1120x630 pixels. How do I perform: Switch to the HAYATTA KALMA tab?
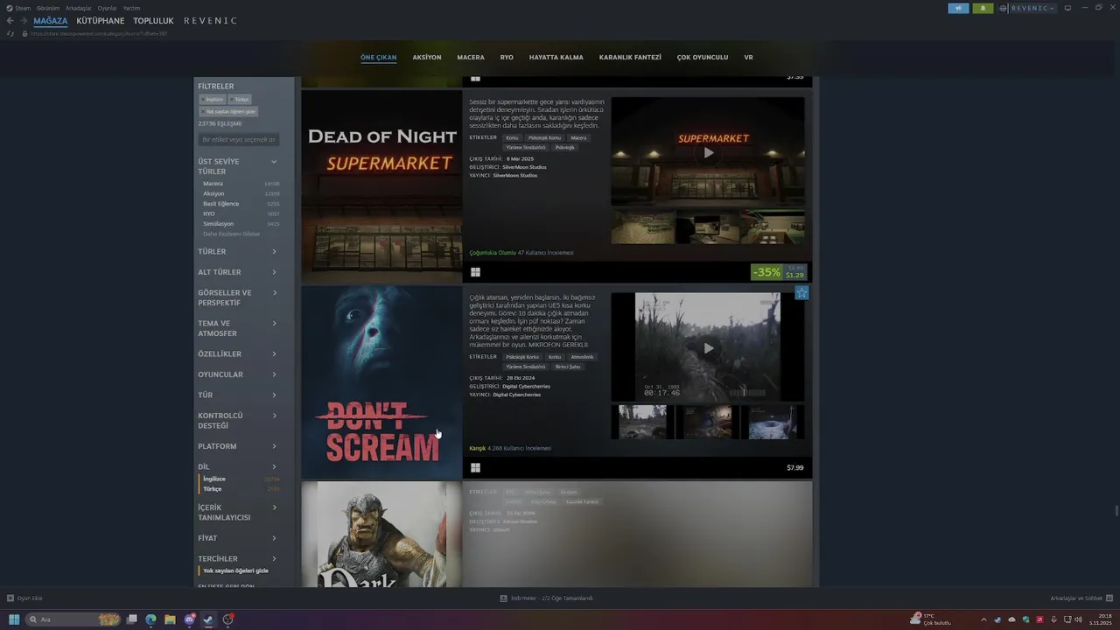click(x=556, y=58)
